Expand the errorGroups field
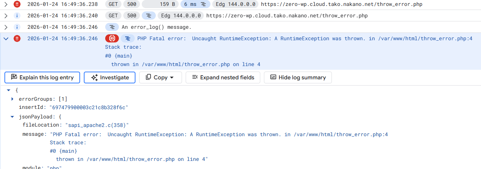The width and height of the screenshot is (481, 169). pos(13,99)
